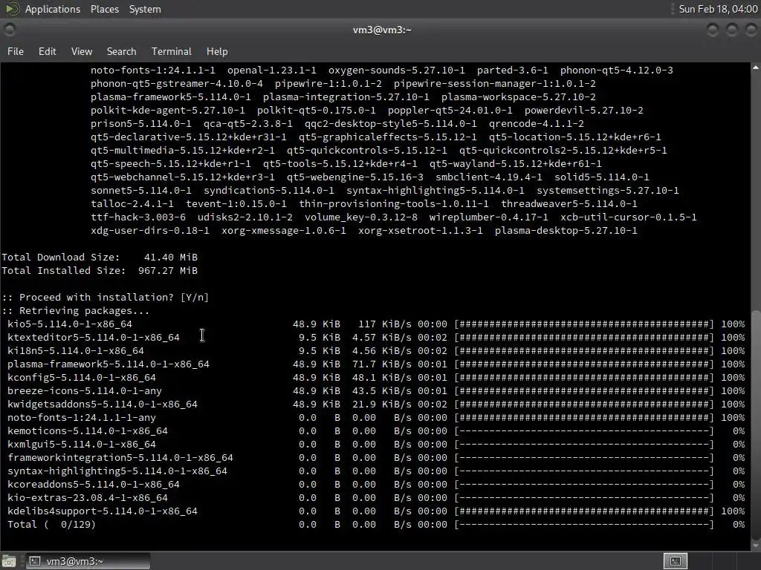Click the kconfig5-5.114.0-1-x86_64 line

coord(375,377)
